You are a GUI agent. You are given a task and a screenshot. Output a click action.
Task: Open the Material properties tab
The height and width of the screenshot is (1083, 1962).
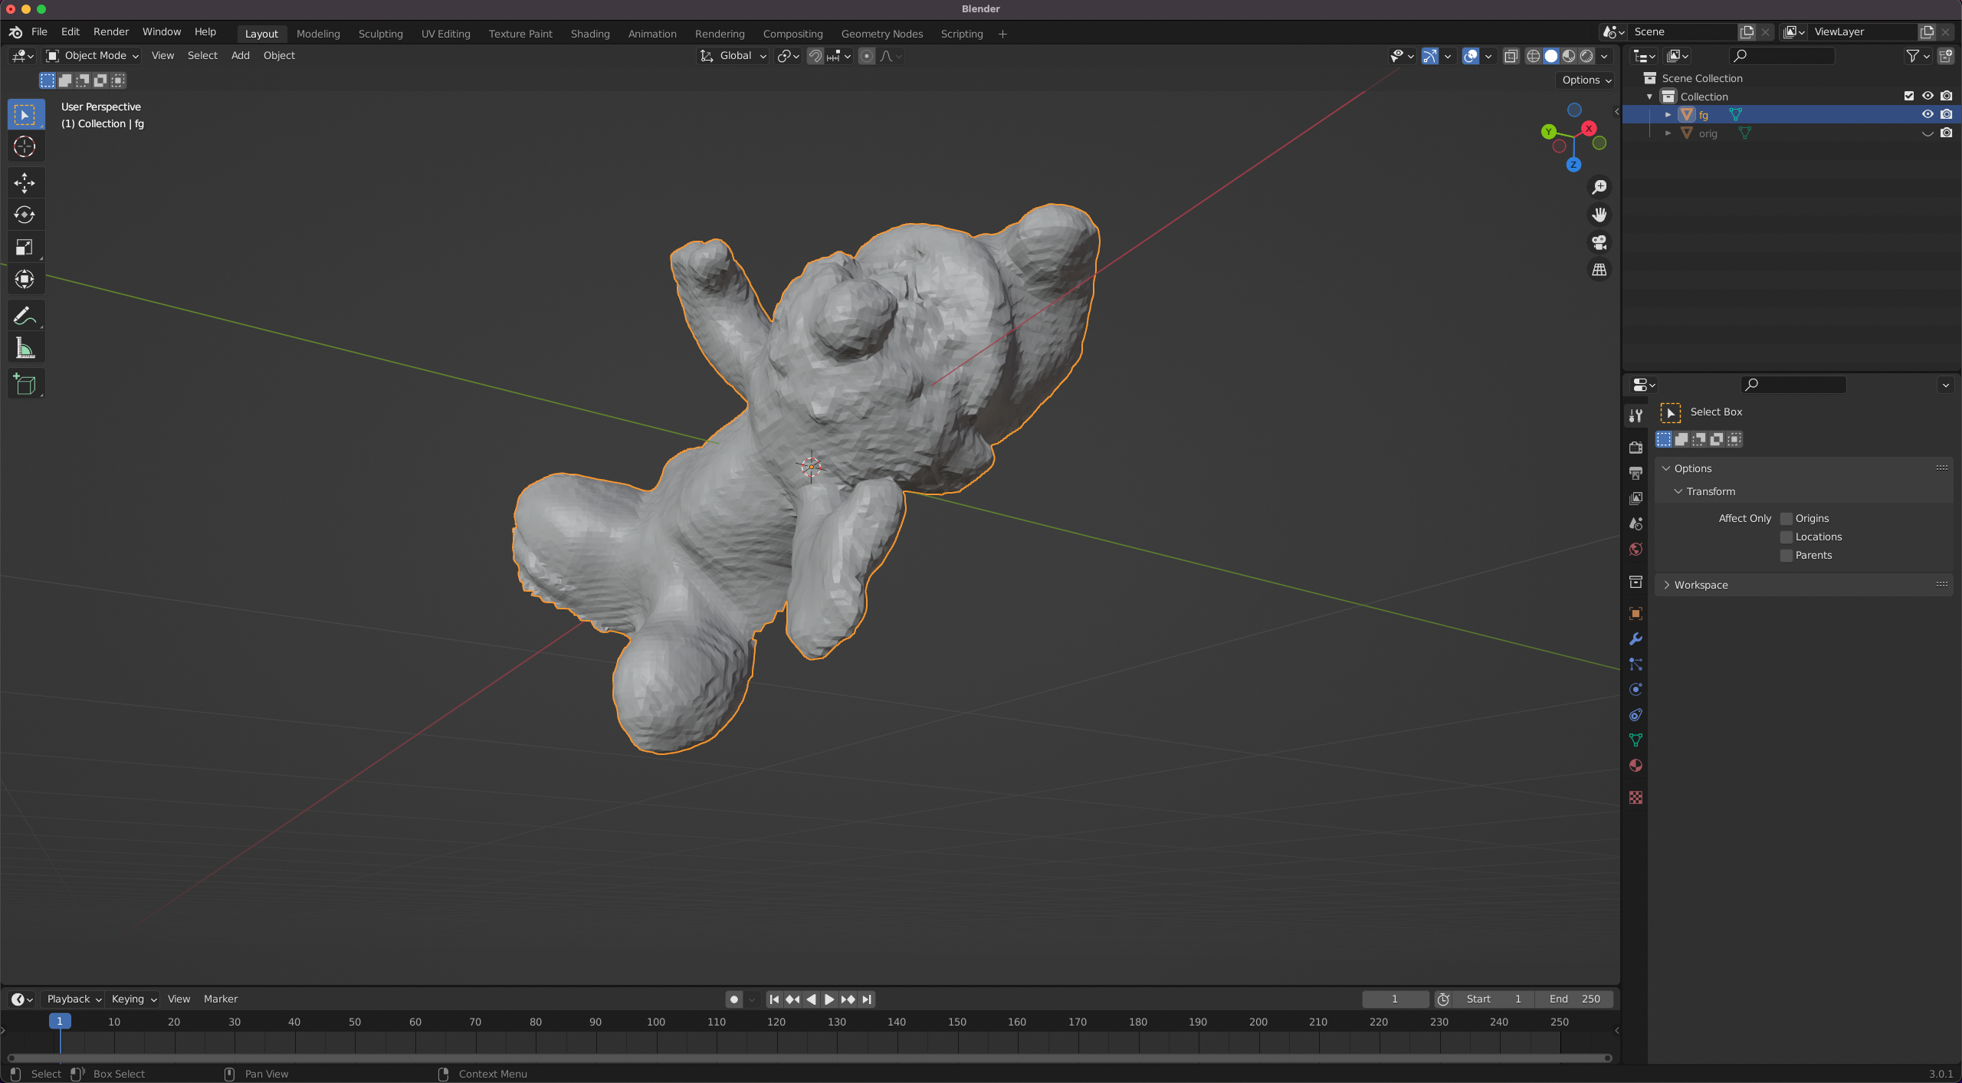click(x=1636, y=766)
